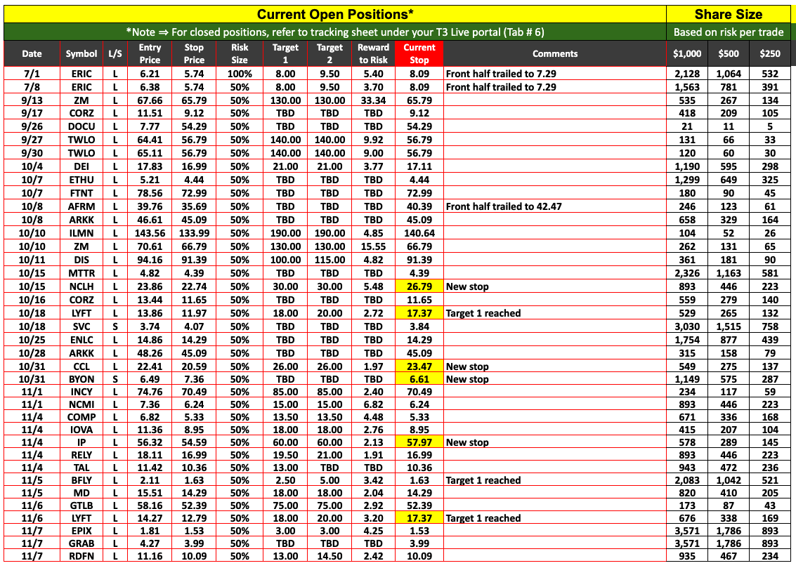Select the yellow 6.61 stop for BYON

click(x=419, y=379)
